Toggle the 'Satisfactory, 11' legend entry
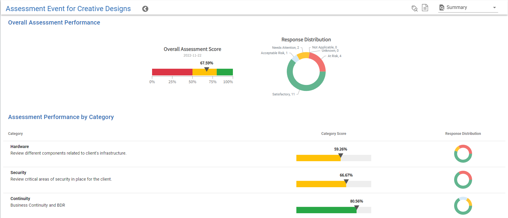The height and width of the screenshot is (218, 508). 283,94
